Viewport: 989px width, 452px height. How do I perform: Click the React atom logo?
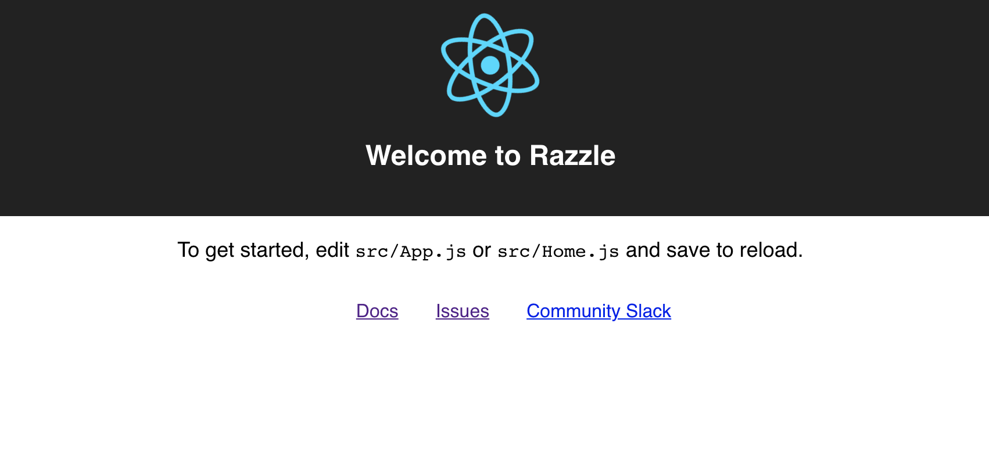click(x=490, y=65)
